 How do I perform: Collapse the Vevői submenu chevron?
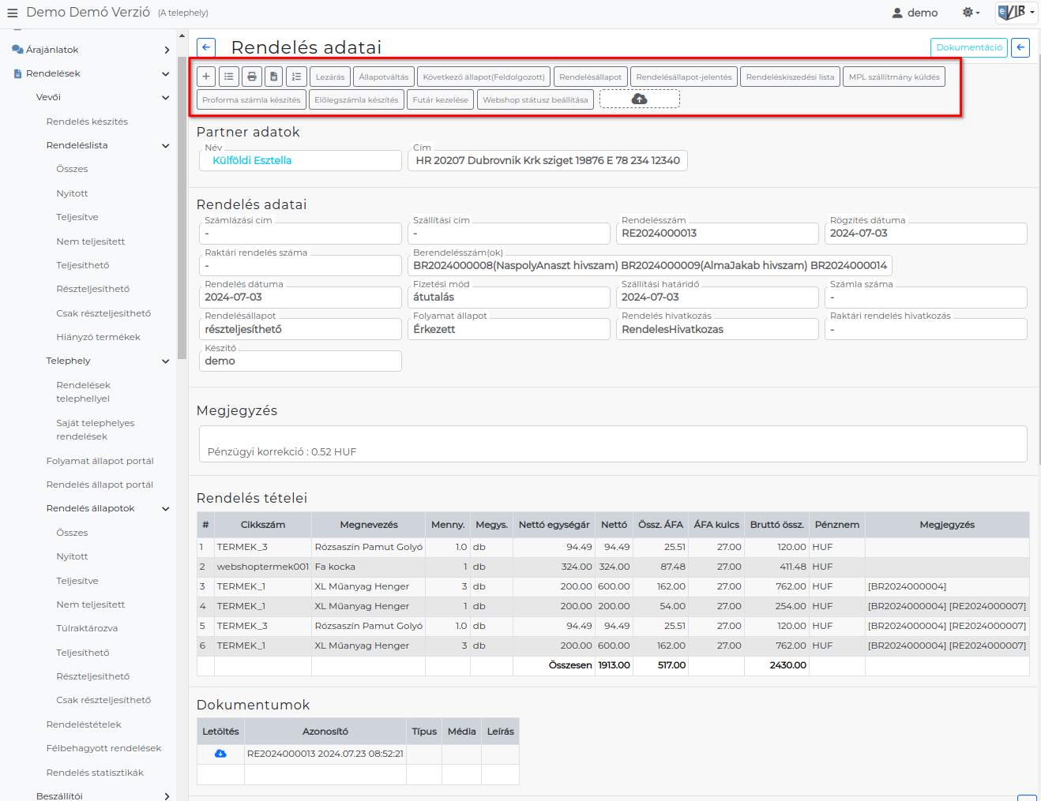166,98
